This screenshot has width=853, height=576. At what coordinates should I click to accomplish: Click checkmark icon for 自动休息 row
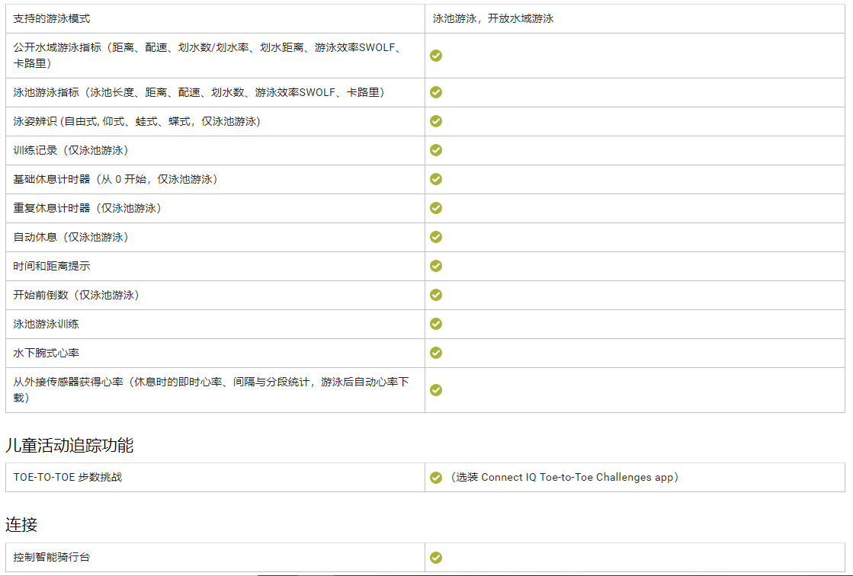pos(436,237)
